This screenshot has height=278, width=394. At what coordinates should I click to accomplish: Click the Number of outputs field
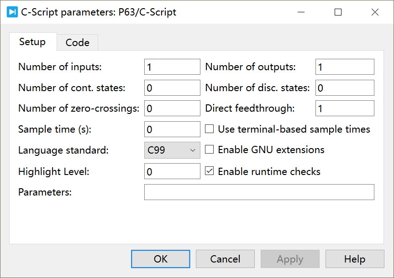tap(344, 67)
